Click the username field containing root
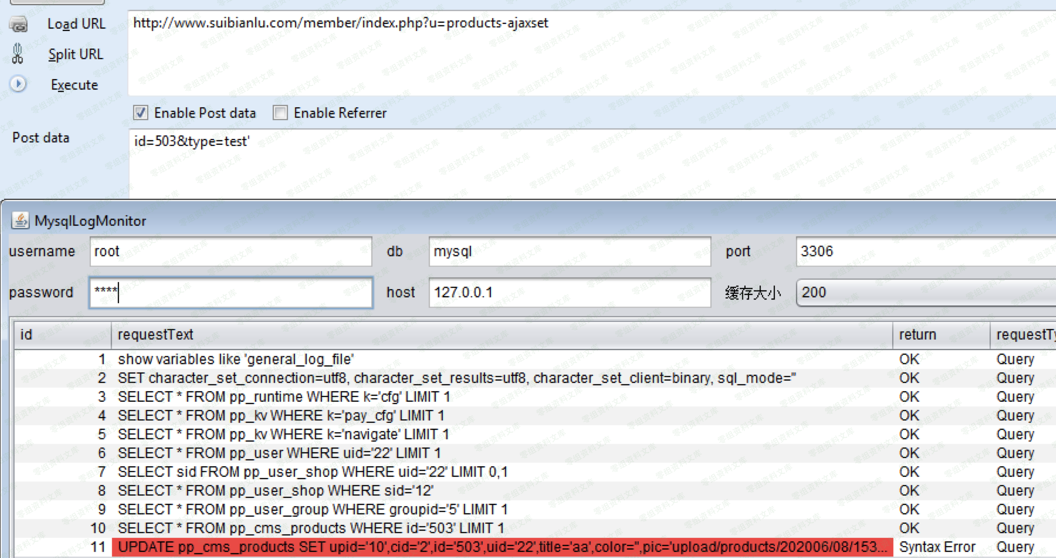The height and width of the screenshot is (558, 1056). tap(231, 251)
